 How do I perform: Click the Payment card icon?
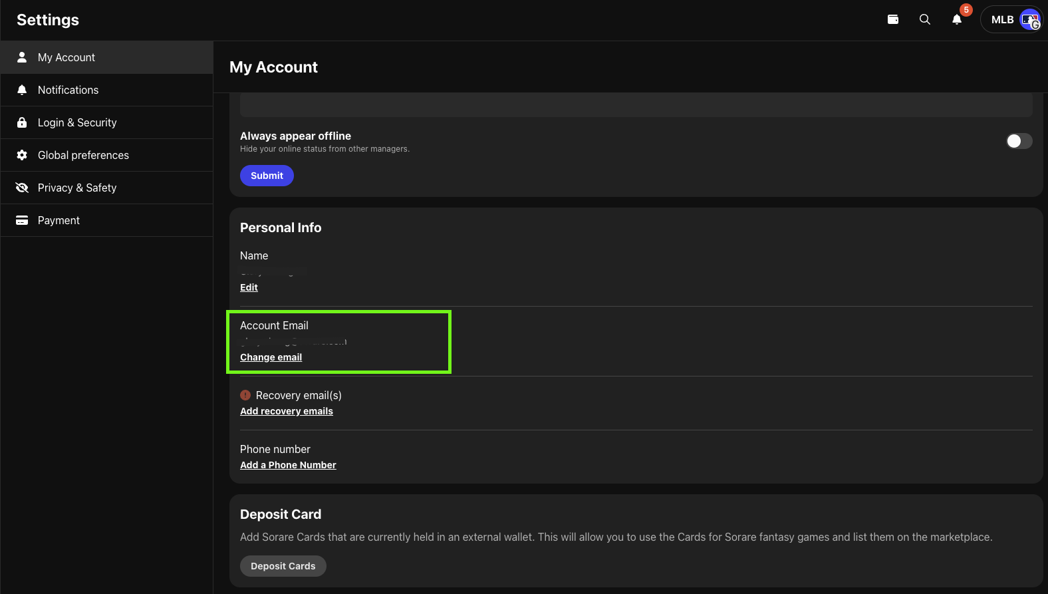tap(22, 220)
